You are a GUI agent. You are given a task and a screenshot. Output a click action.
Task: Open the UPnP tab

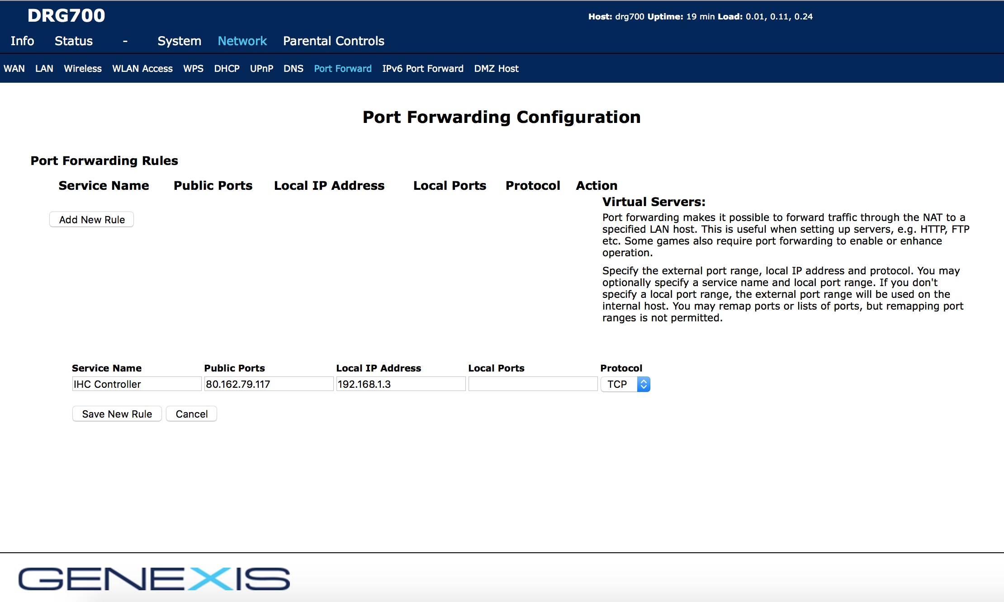point(261,69)
